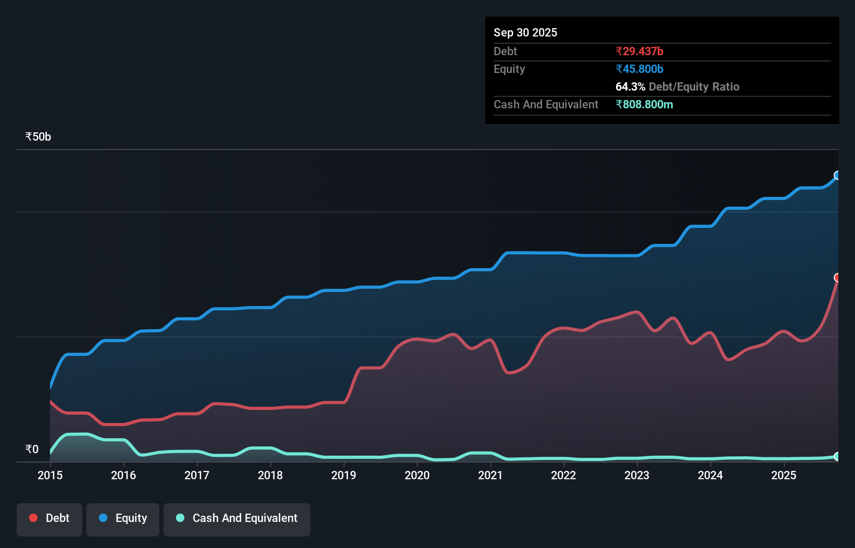Screen dimensions: 855x548
Task: Select the 2020 year label
Action: coord(417,476)
